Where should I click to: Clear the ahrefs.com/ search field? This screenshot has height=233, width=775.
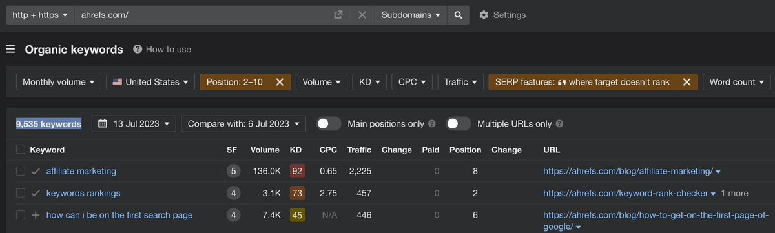[362, 15]
